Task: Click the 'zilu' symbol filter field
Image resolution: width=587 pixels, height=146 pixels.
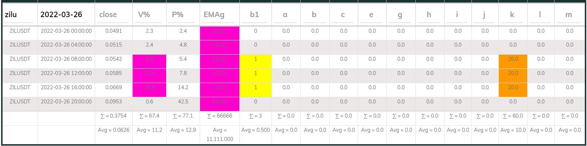Action: [20, 15]
